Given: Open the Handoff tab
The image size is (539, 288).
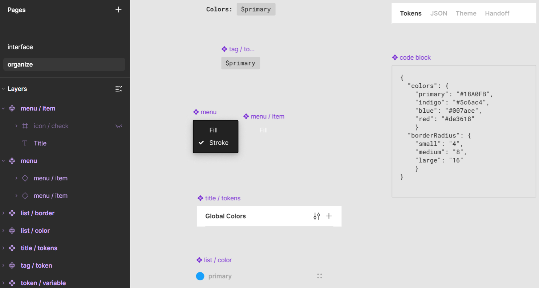Looking at the screenshot, I should pos(497,13).
